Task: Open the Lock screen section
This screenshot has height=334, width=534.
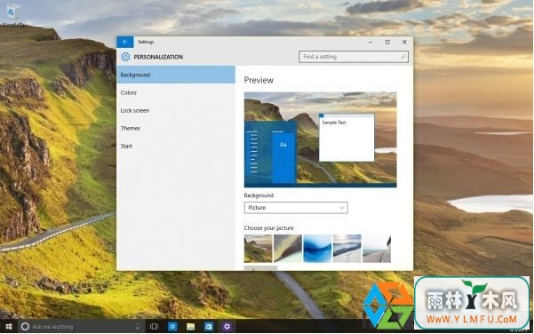Action: click(135, 110)
